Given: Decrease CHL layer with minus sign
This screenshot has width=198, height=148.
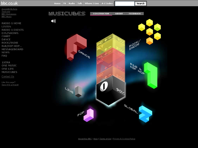Looking at the screenshot, I should pos(110,52).
